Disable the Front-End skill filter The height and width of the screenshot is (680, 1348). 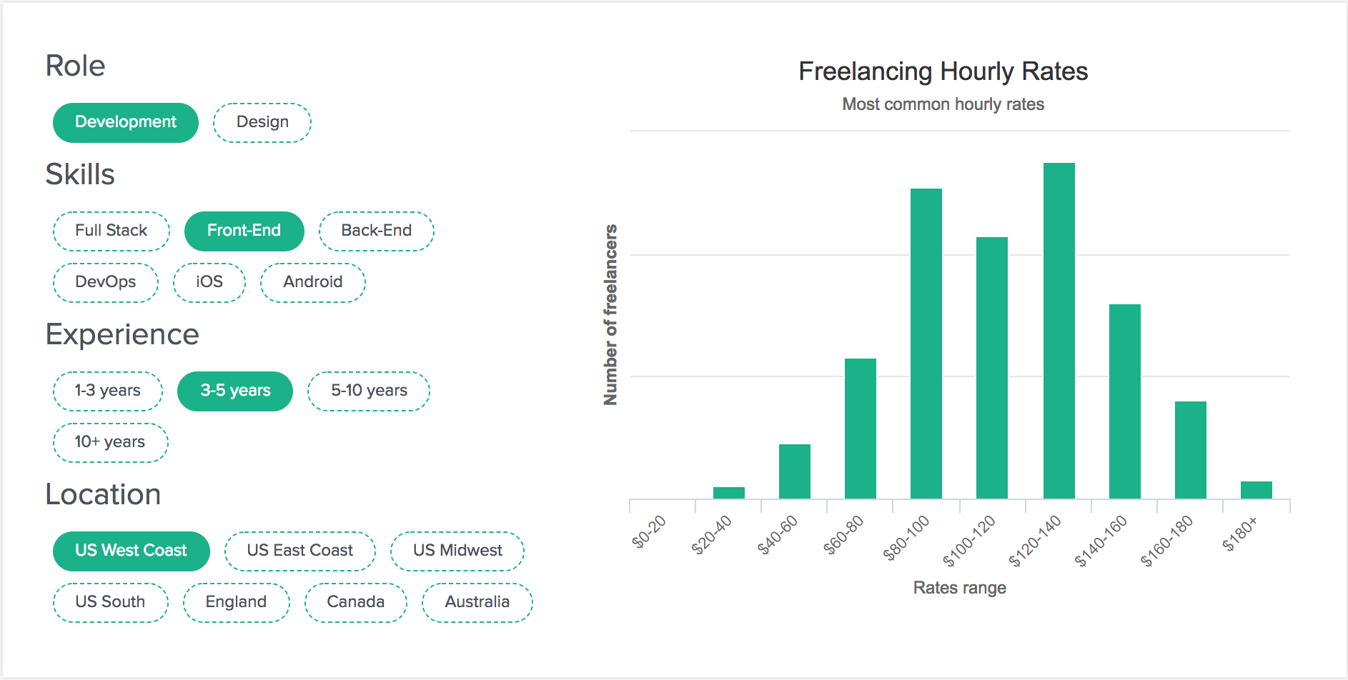click(244, 230)
